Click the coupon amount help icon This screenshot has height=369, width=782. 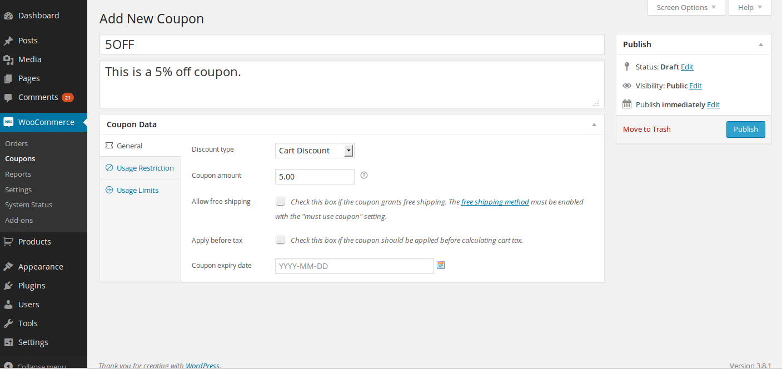(364, 176)
